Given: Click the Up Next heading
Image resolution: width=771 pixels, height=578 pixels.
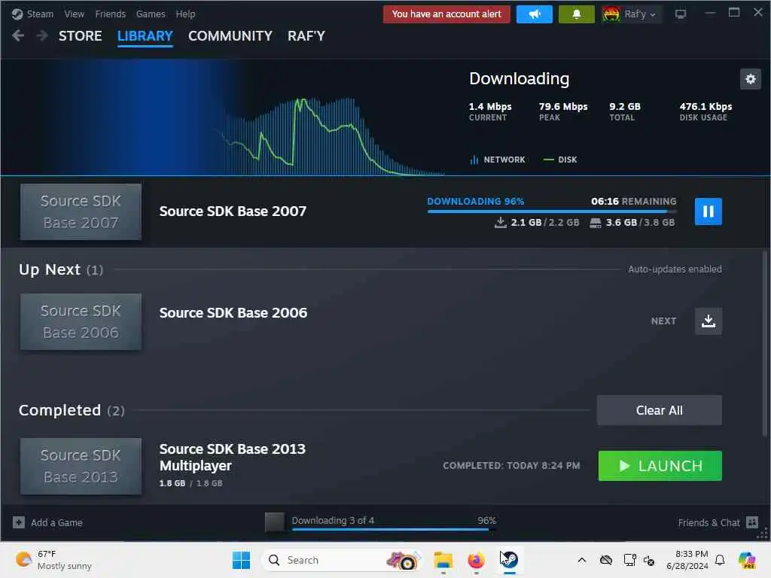Looking at the screenshot, I should 61,269.
